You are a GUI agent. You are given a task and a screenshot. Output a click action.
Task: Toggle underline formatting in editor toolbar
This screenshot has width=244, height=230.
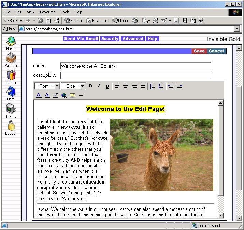point(107,86)
